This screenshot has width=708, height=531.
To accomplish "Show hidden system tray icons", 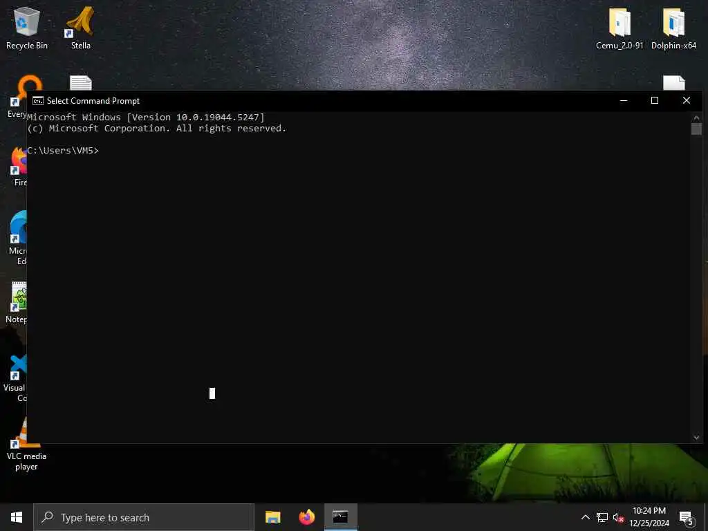I will click(x=585, y=517).
